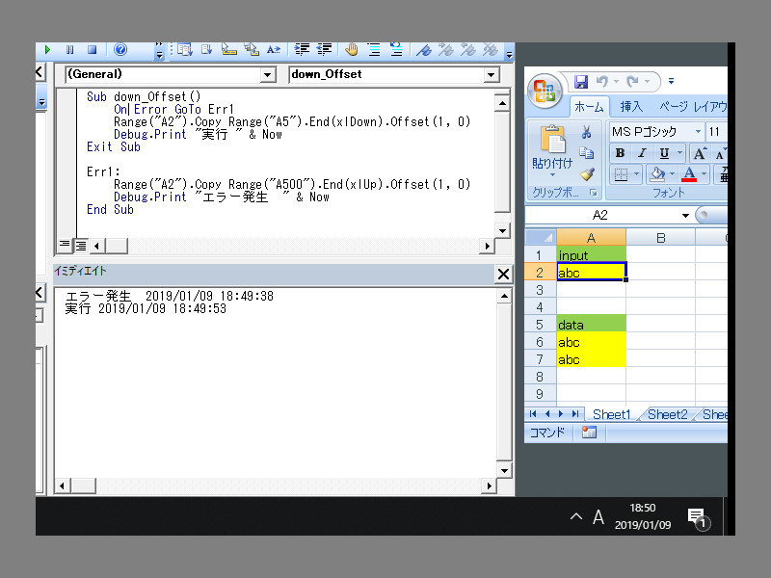Open the MS Pゴシック font dropdown
The image size is (771, 578).
coord(698,132)
